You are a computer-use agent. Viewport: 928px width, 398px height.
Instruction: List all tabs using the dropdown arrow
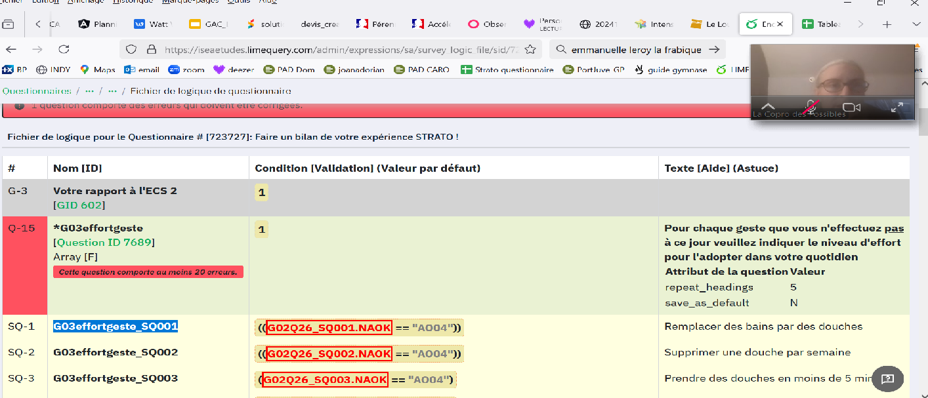917,24
